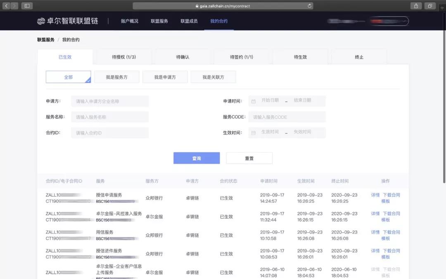Switch to the 待授权 (1/3) tab
The image size is (446, 279).
point(124,57)
